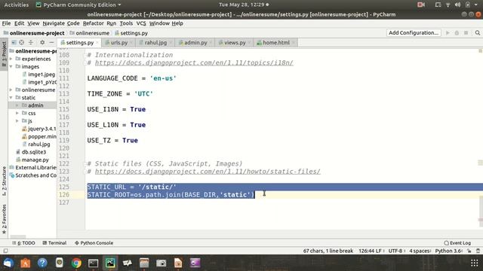483x271 pixels.
Task: Open the Navigate menu
Action: (54, 23)
